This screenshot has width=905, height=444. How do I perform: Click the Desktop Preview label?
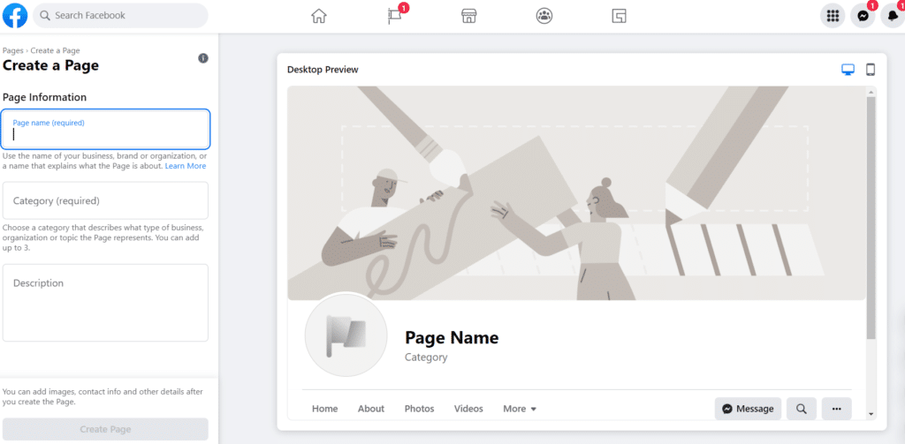(x=323, y=70)
